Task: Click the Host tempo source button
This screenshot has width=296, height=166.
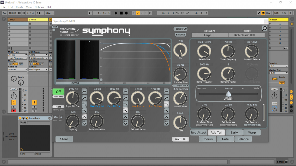Action: [x=58, y=107]
